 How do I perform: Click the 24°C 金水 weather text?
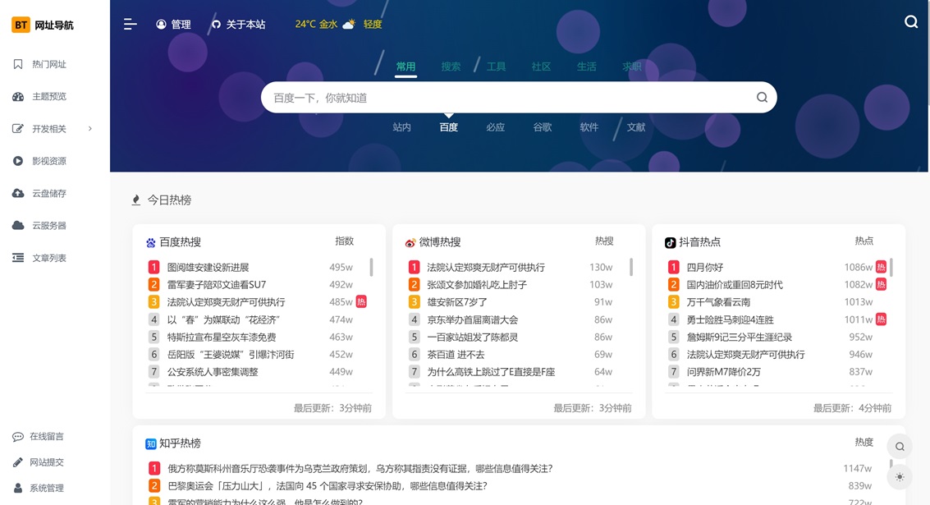(316, 25)
